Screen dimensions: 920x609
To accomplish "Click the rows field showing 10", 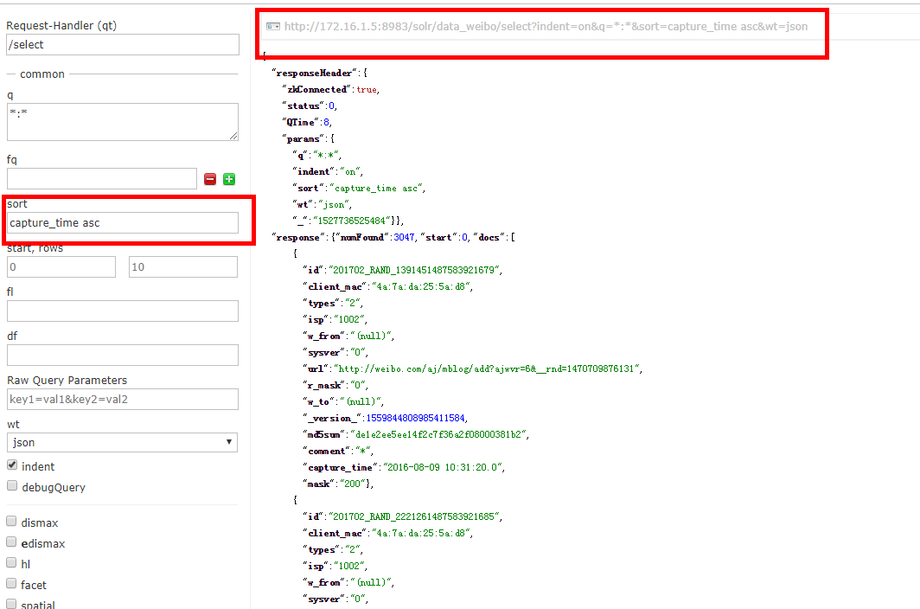I will (183, 267).
